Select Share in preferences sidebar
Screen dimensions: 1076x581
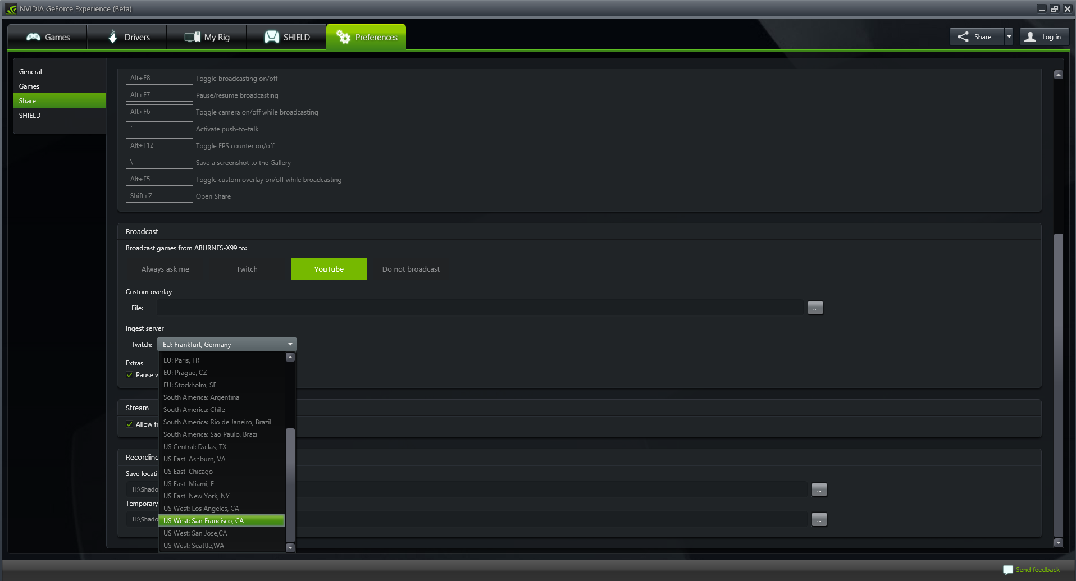[60, 100]
